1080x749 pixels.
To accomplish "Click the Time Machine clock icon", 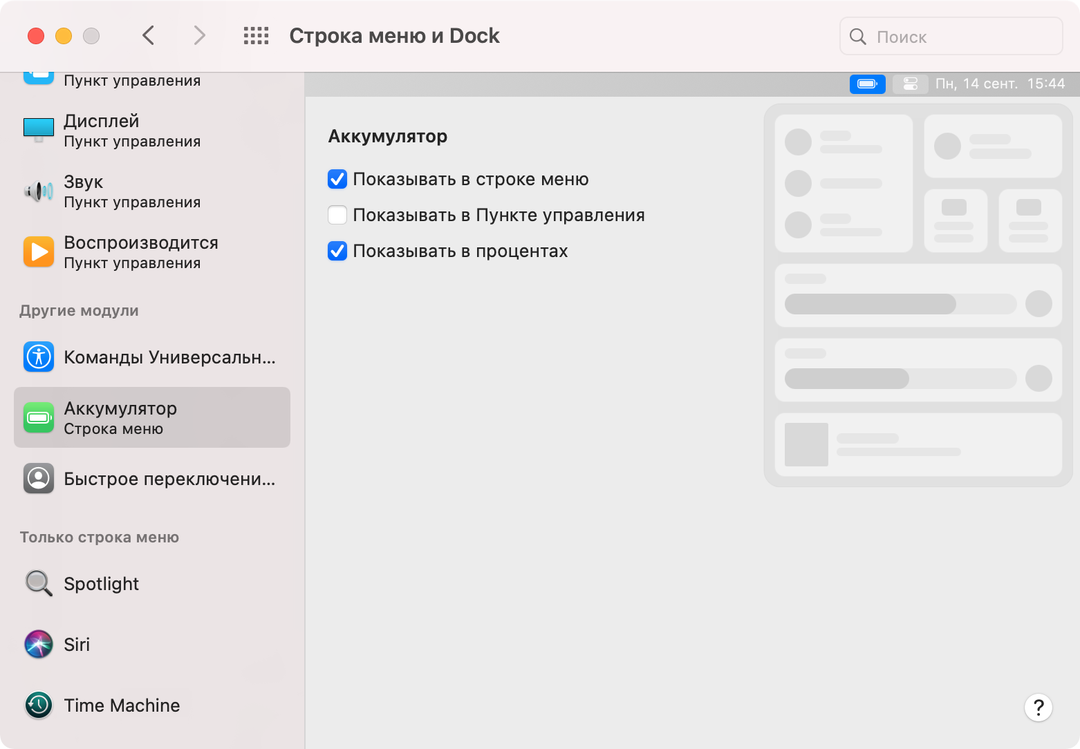I will pos(39,705).
